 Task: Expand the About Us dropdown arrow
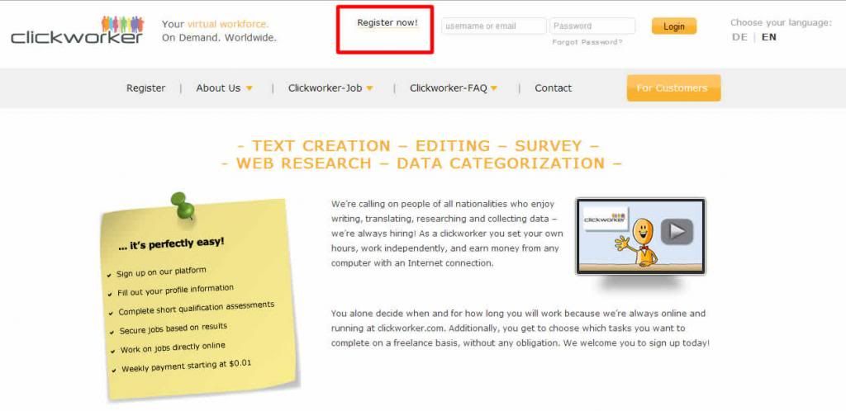pyautogui.click(x=249, y=88)
